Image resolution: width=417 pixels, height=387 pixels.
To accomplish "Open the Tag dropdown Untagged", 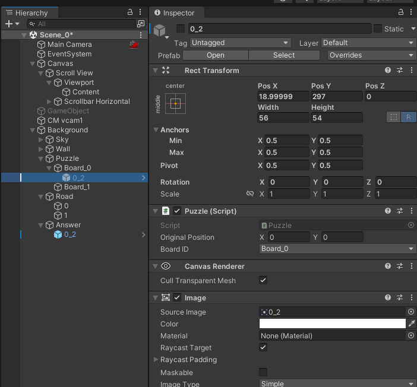I will (x=241, y=43).
